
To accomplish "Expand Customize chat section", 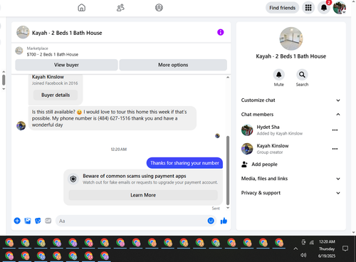I will [x=290, y=100].
